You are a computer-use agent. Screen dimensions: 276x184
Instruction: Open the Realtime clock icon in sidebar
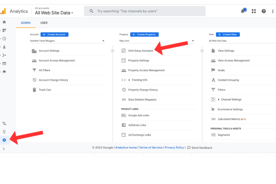tap(4, 38)
